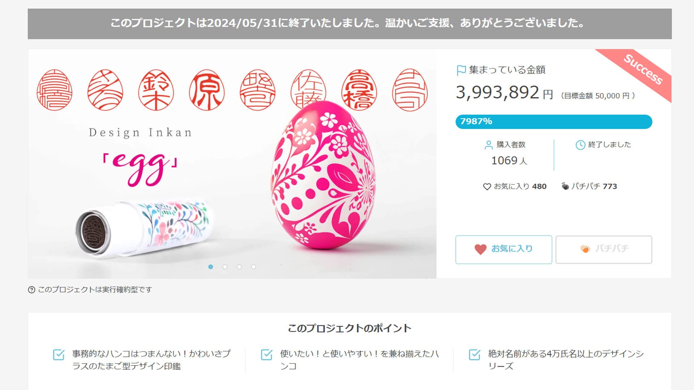
Task: Show the fourth carousel slide dot
Action: tap(253, 267)
